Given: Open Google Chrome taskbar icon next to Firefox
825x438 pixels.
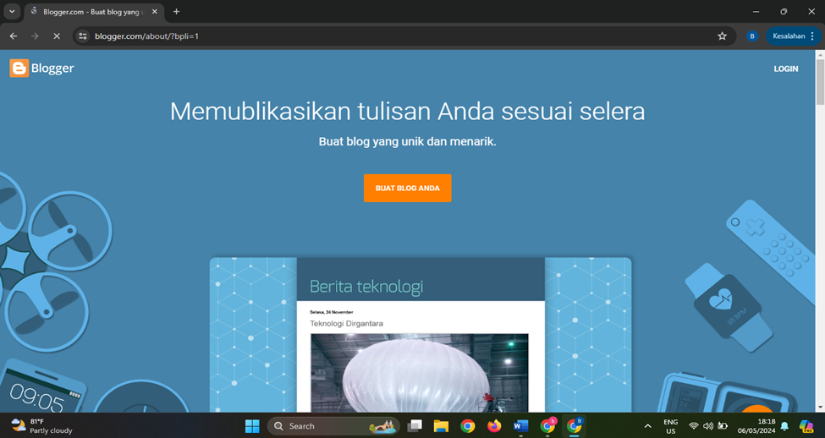Looking at the screenshot, I should [468, 426].
